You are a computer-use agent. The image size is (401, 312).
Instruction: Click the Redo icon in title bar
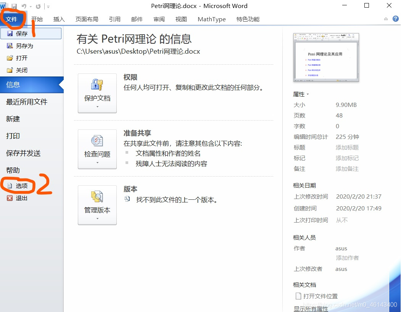(x=38, y=6)
